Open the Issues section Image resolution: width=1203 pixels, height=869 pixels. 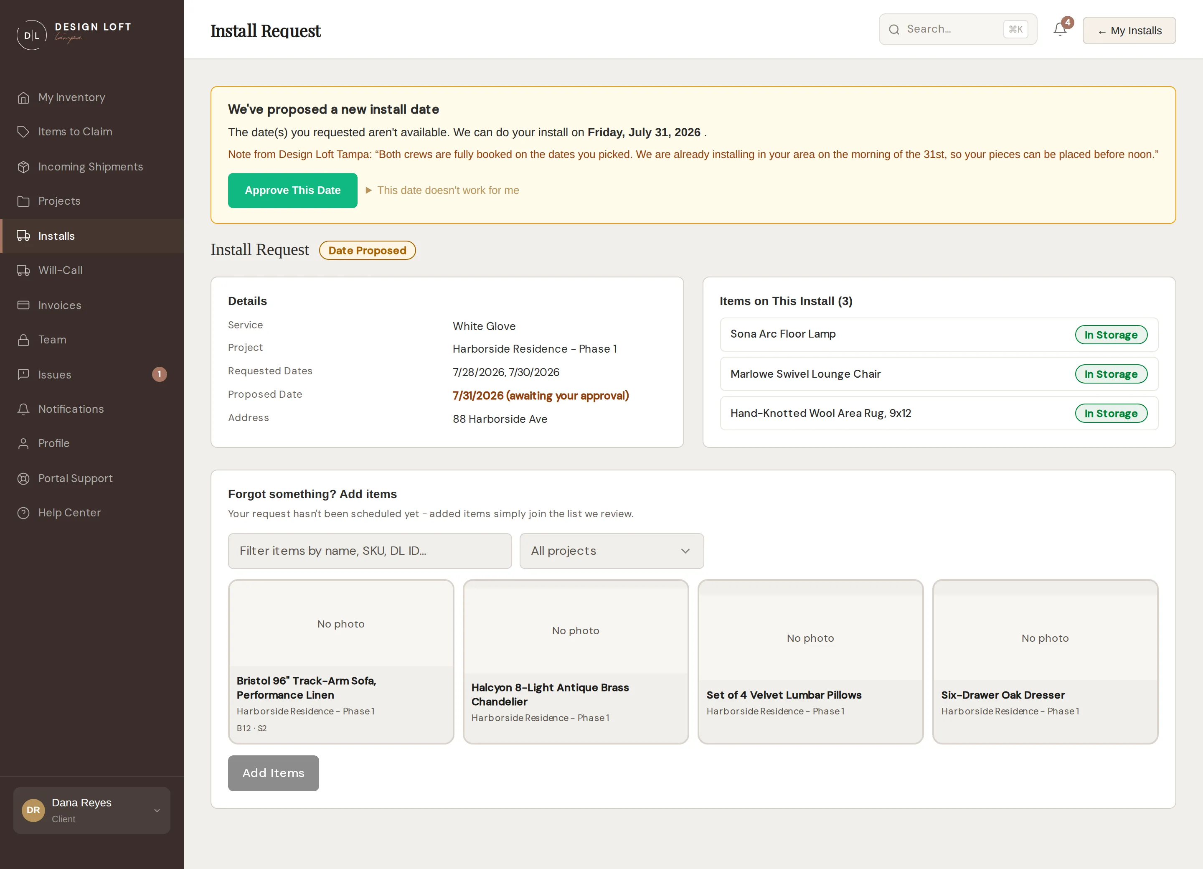[x=92, y=375]
